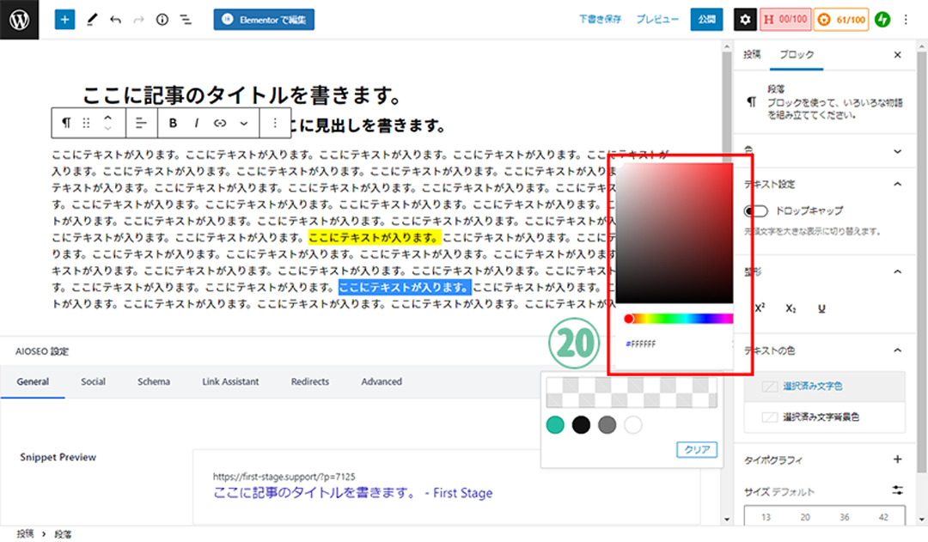Image resolution: width=928 pixels, height=542 pixels.
Task: Collapse the テキスト設定 panel section
Action: [x=898, y=184]
